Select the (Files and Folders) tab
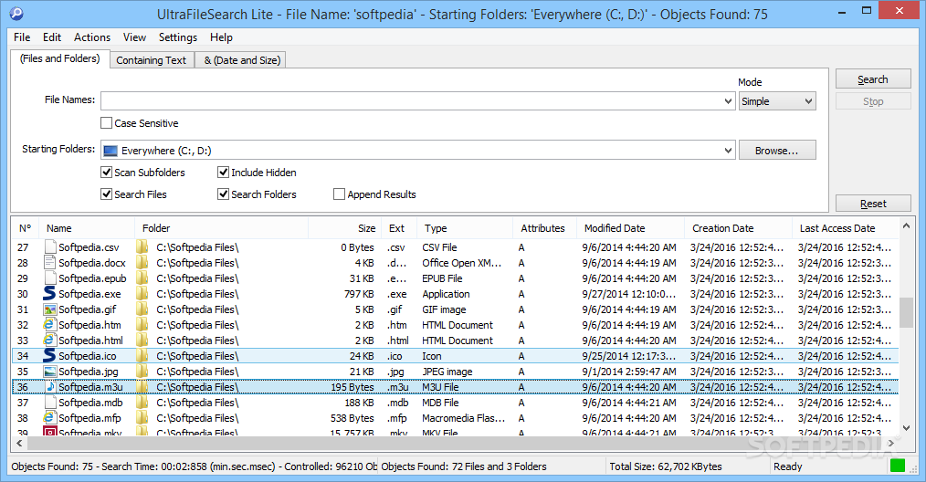This screenshot has height=482, width=926. point(59,58)
